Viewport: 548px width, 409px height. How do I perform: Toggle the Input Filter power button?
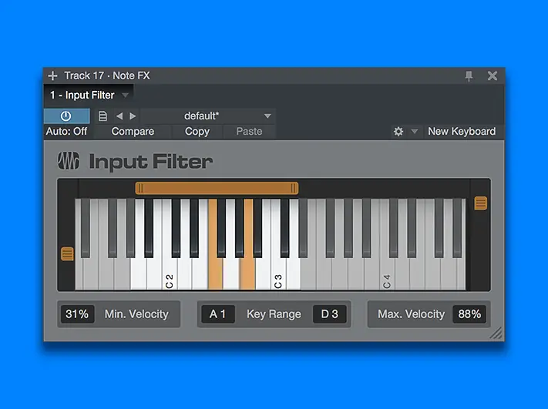(x=66, y=116)
